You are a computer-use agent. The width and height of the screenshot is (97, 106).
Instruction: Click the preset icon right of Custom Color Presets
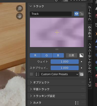pyautogui.click(x=81, y=74)
